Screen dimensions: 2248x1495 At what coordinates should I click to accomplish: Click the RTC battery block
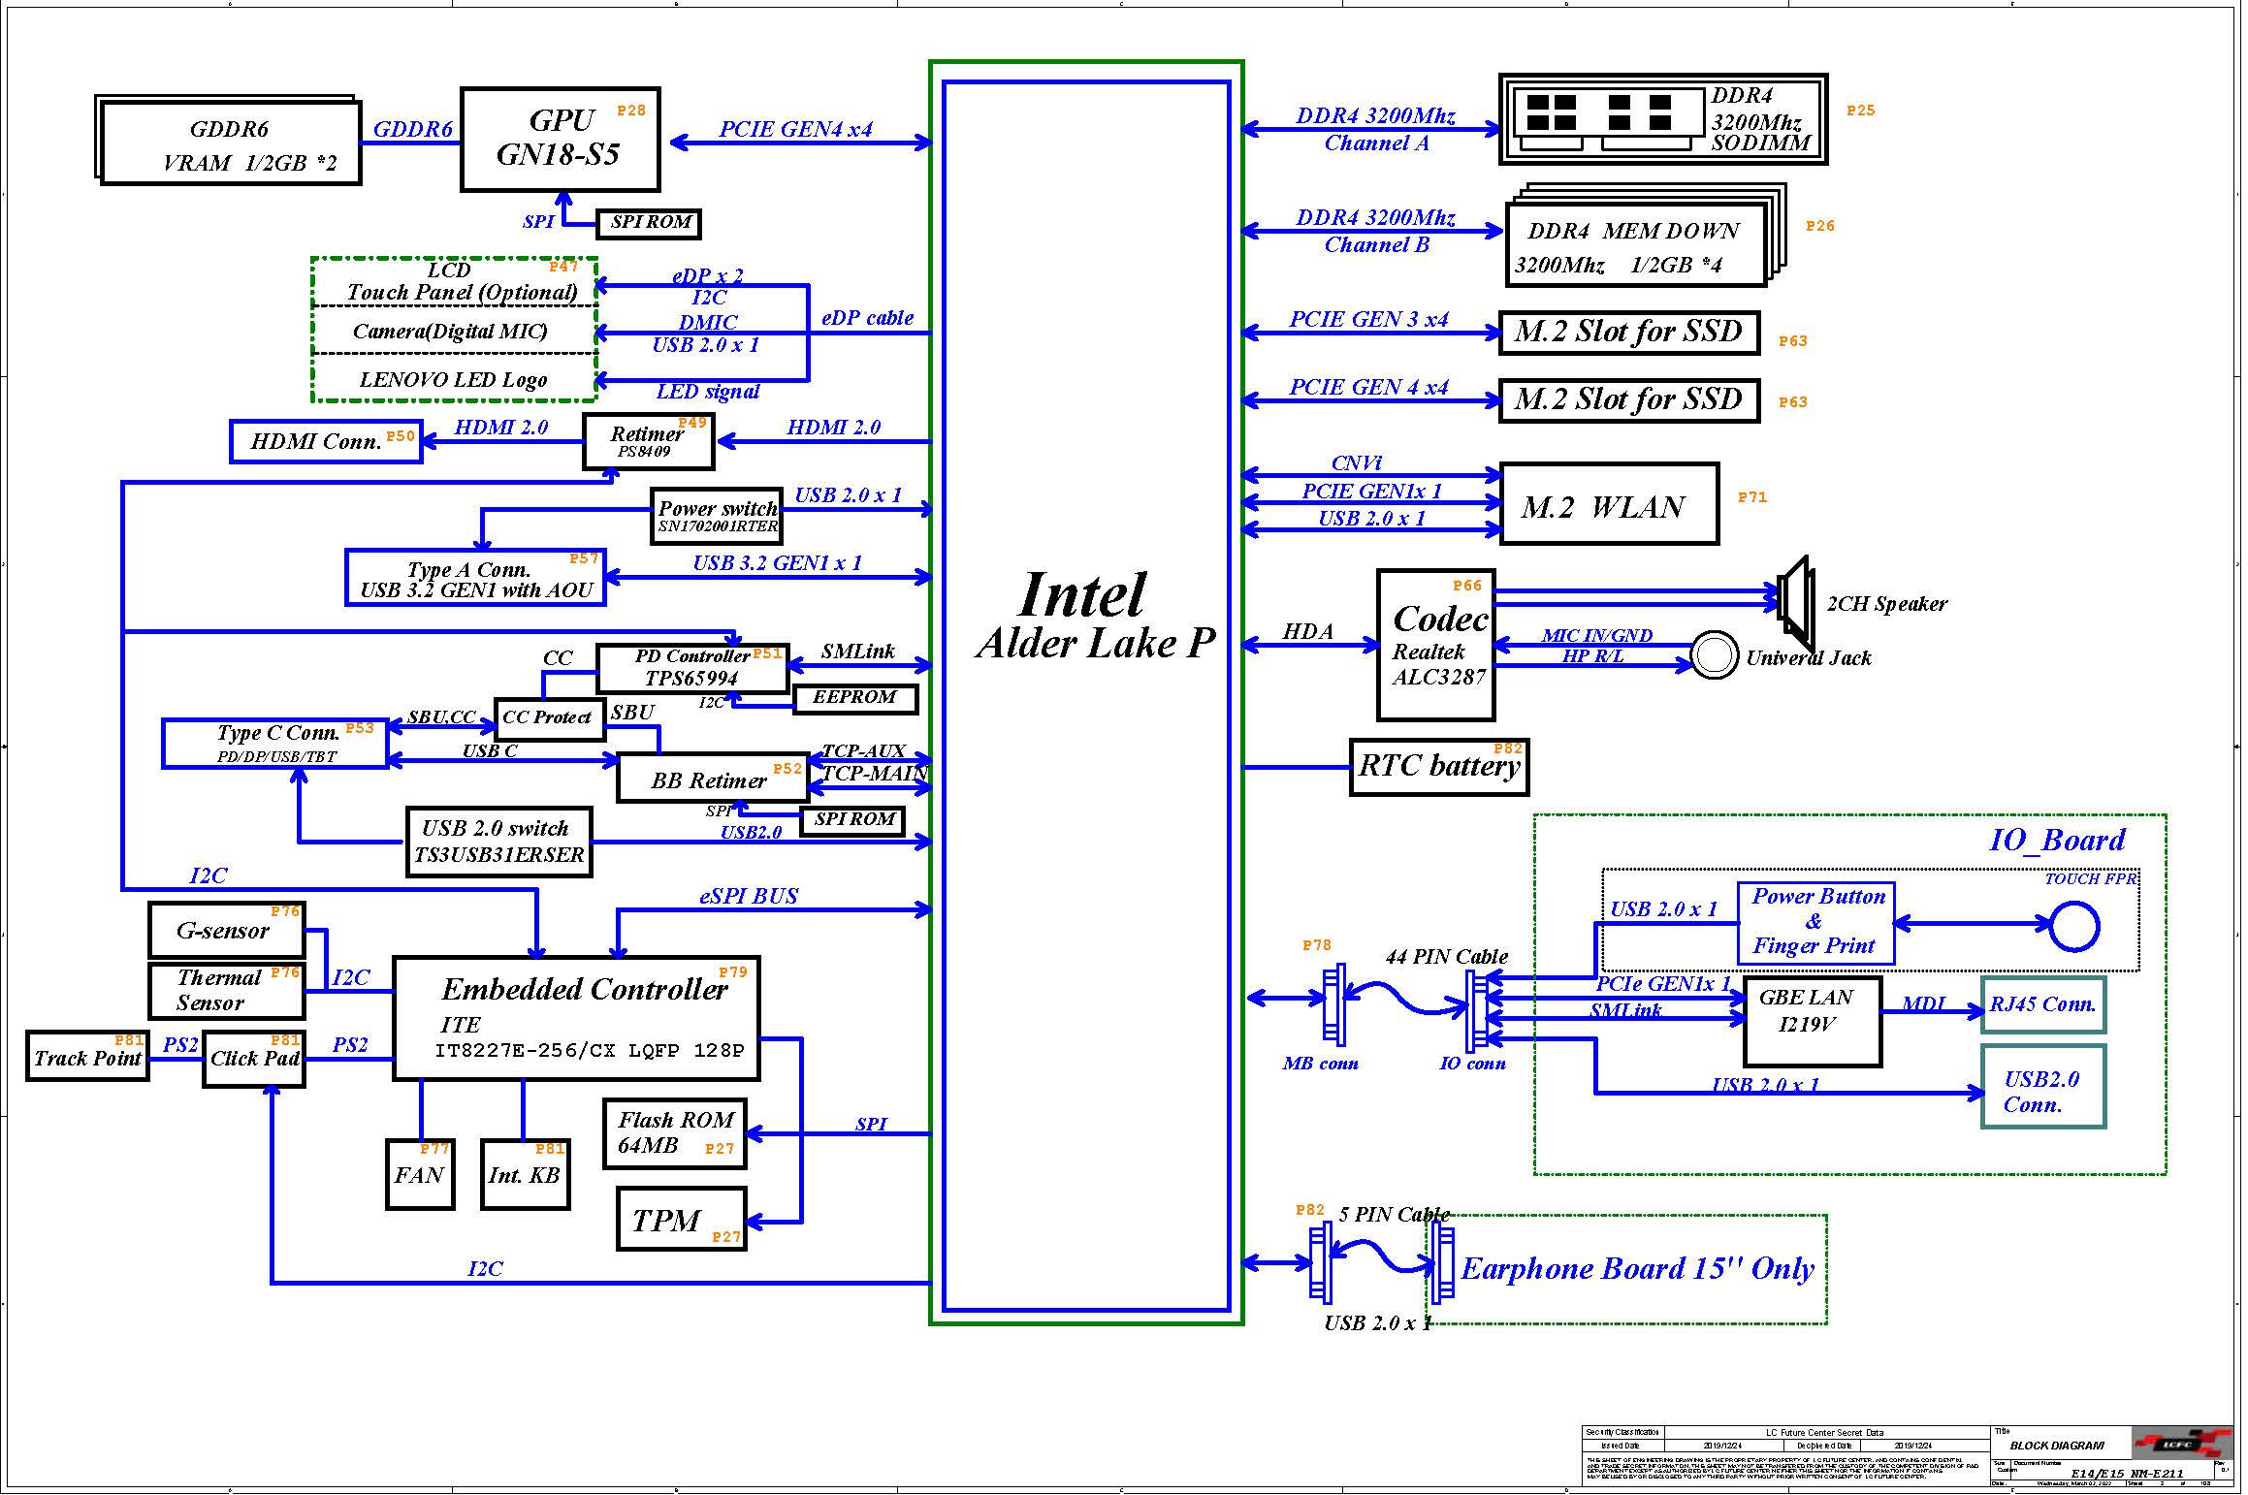[x=1438, y=767]
